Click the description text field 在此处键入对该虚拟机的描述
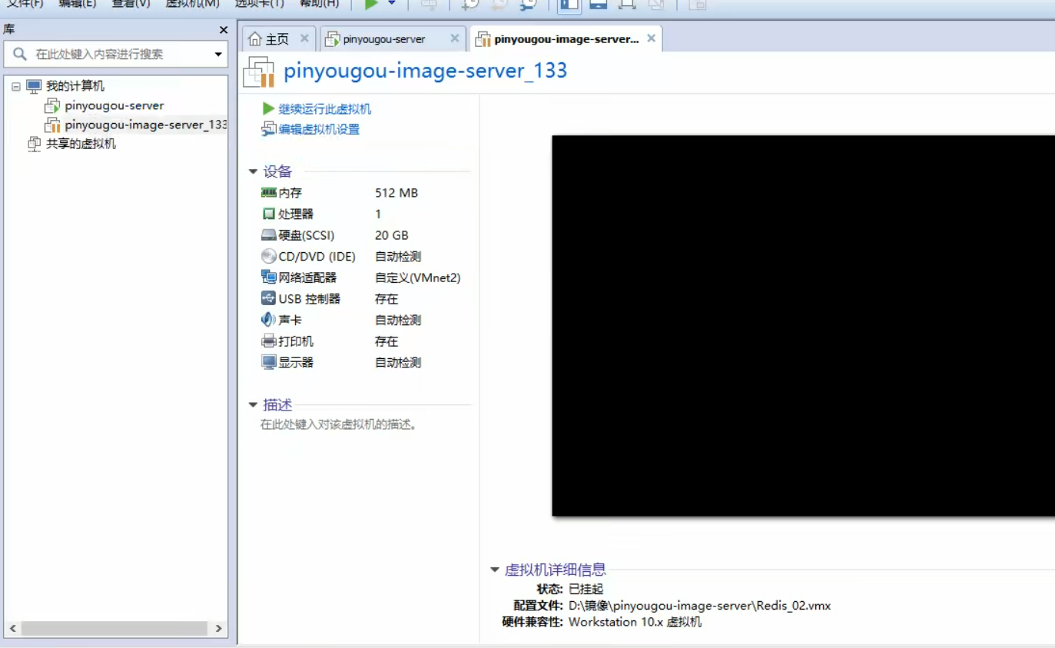This screenshot has height=648, width=1055. tap(339, 424)
